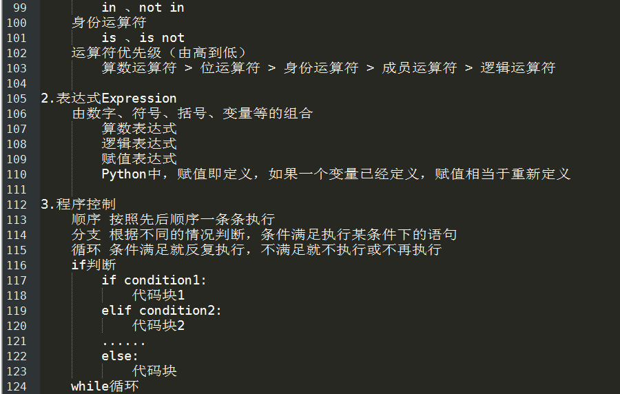Click the text 'if判断'

tap(94, 265)
